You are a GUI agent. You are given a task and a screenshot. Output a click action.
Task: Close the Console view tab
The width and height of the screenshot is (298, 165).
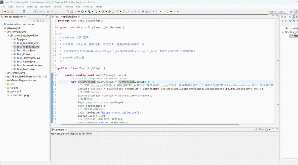pos(66,130)
